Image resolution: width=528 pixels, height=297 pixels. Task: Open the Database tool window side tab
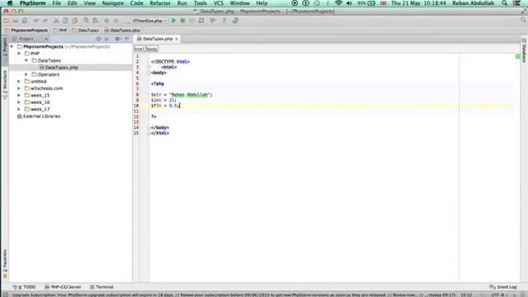[524, 49]
